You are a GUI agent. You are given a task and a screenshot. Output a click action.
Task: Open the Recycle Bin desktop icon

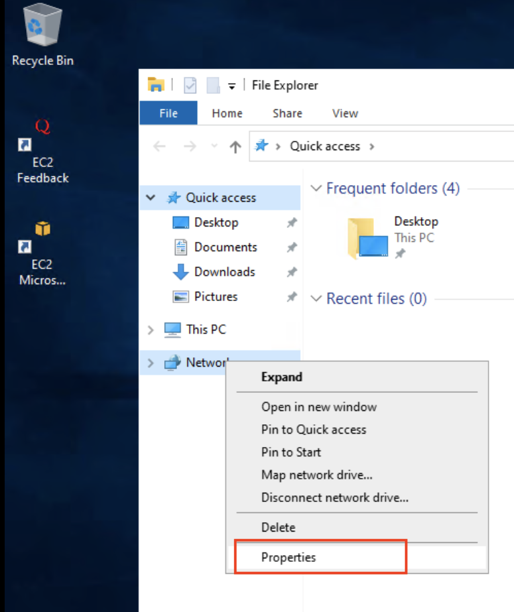[x=42, y=34]
